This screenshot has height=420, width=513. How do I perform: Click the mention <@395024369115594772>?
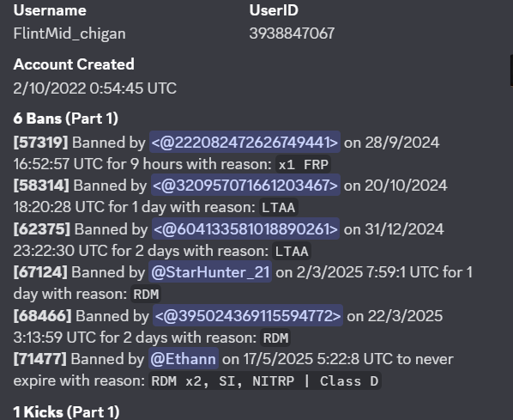248,315
